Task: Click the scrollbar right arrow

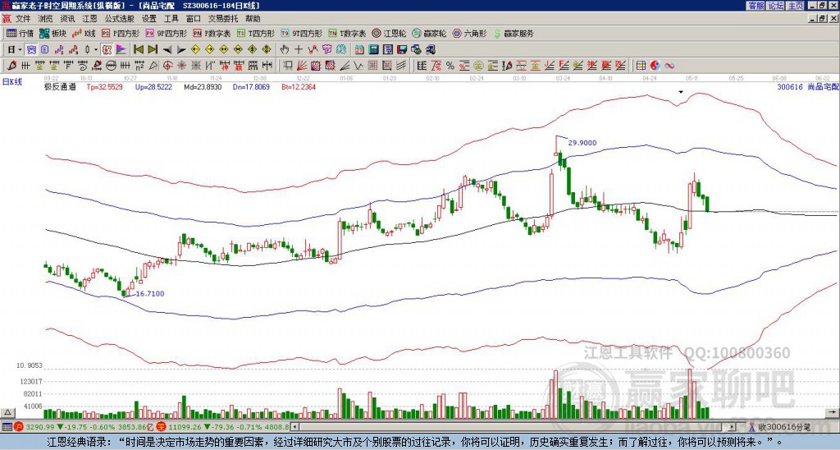Action: pyautogui.click(x=733, y=427)
